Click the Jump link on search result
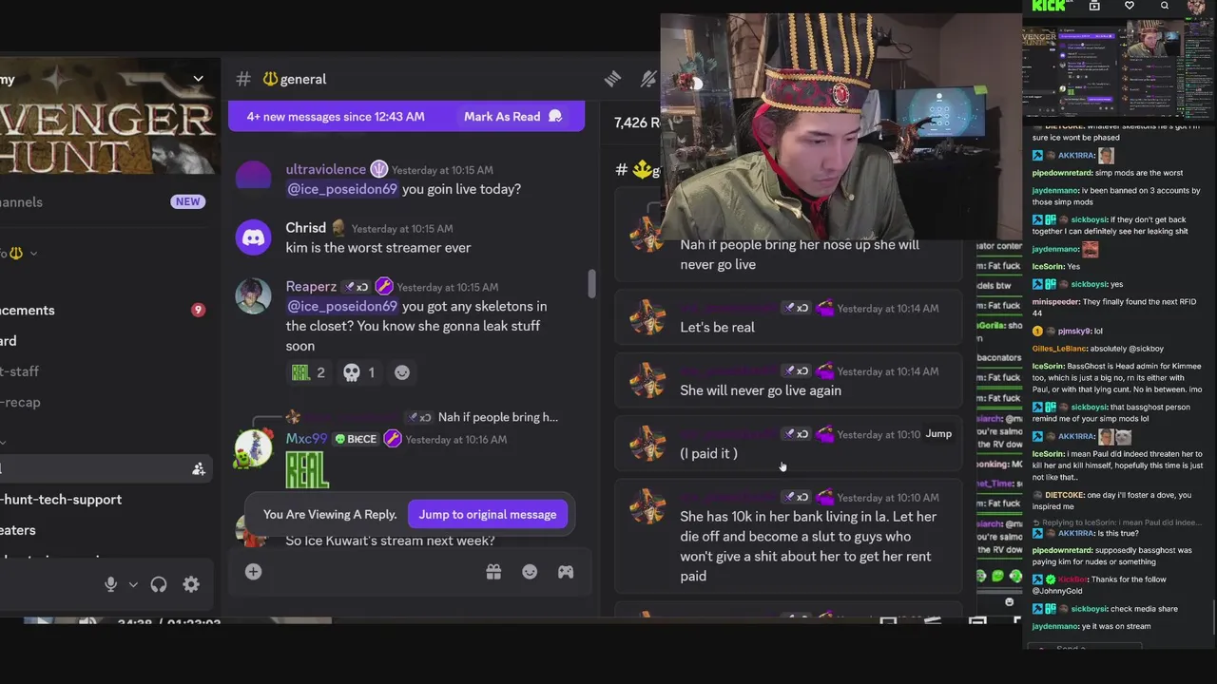The width and height of the screenshot is (1217, 684). click(938, 434)
